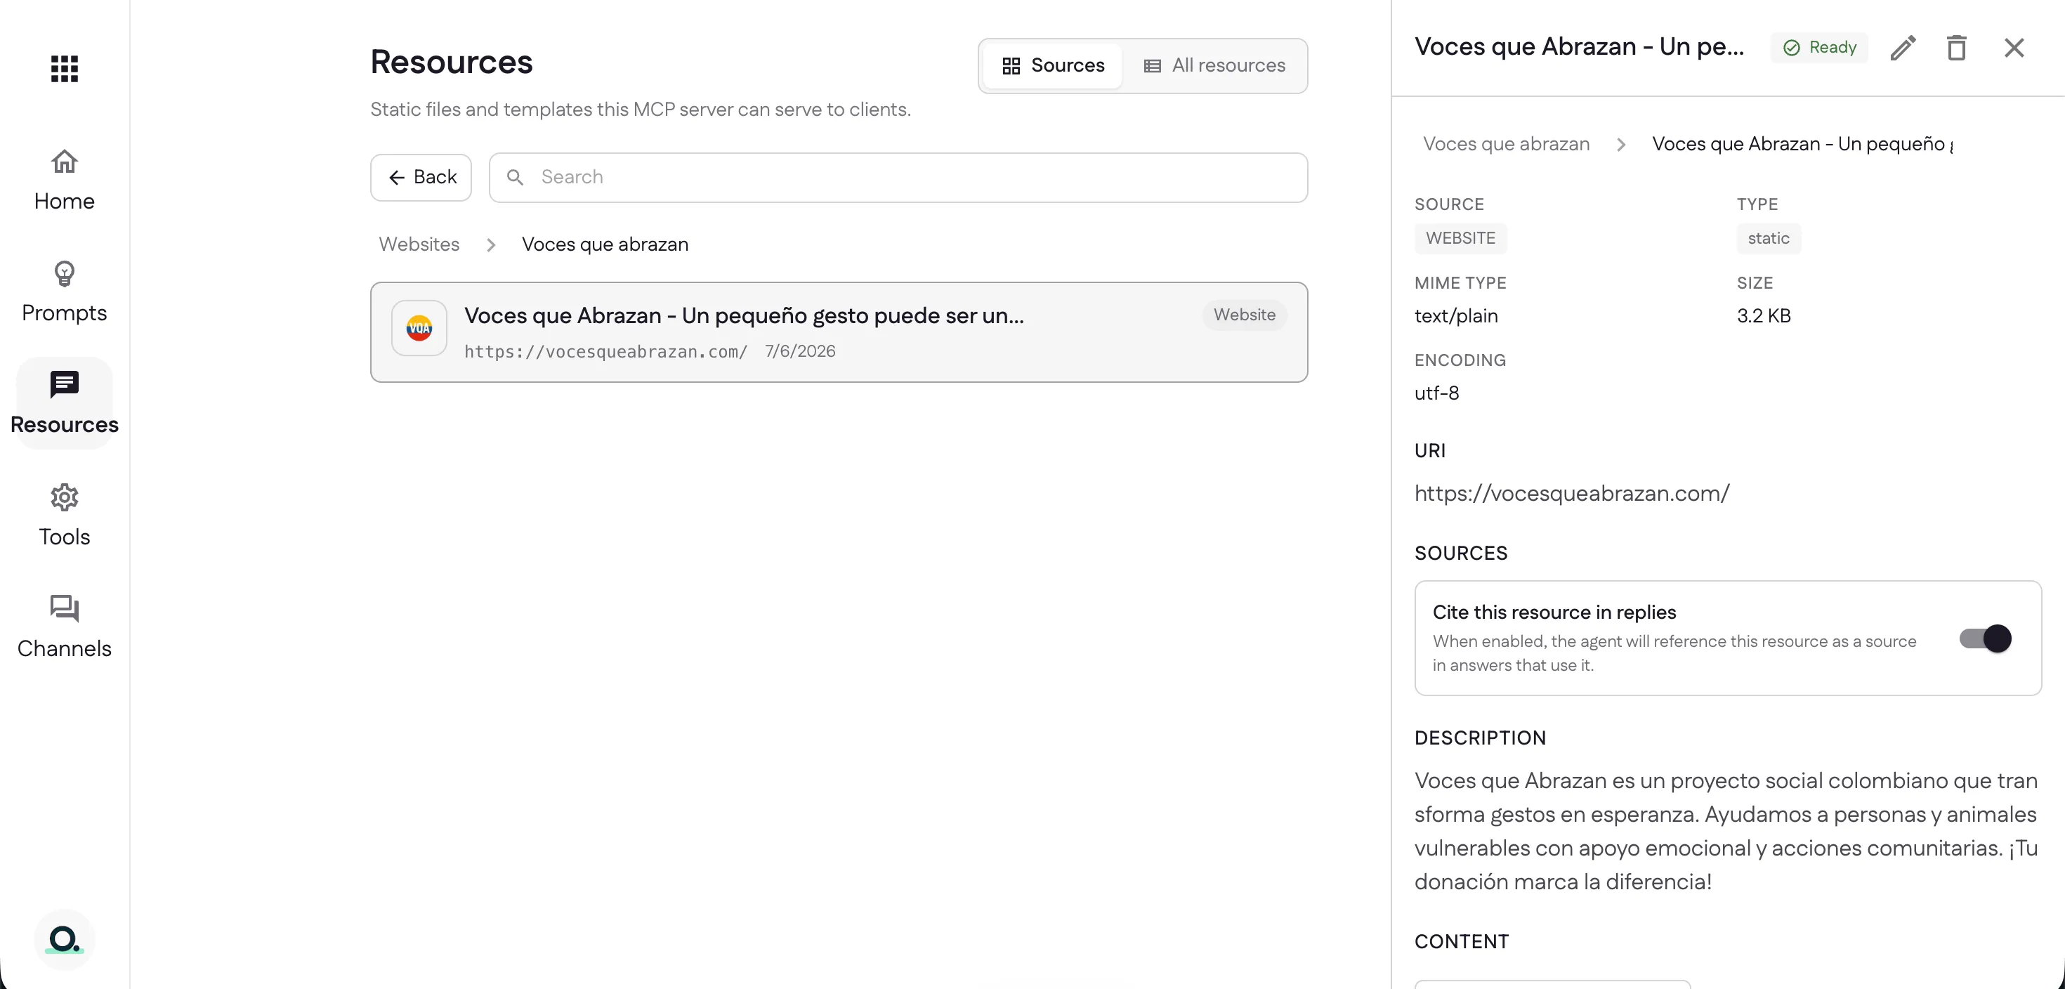2065x989 pixels.
Task: Open Channels from the sidebar
Action: point(64,627)
